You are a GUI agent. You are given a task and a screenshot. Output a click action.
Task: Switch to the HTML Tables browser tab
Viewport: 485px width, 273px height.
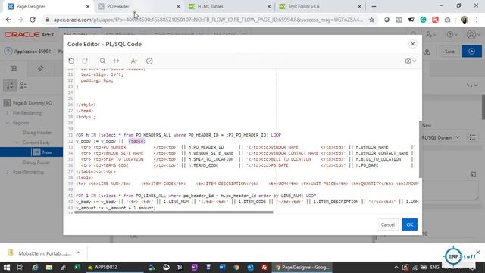coord(230,6)
